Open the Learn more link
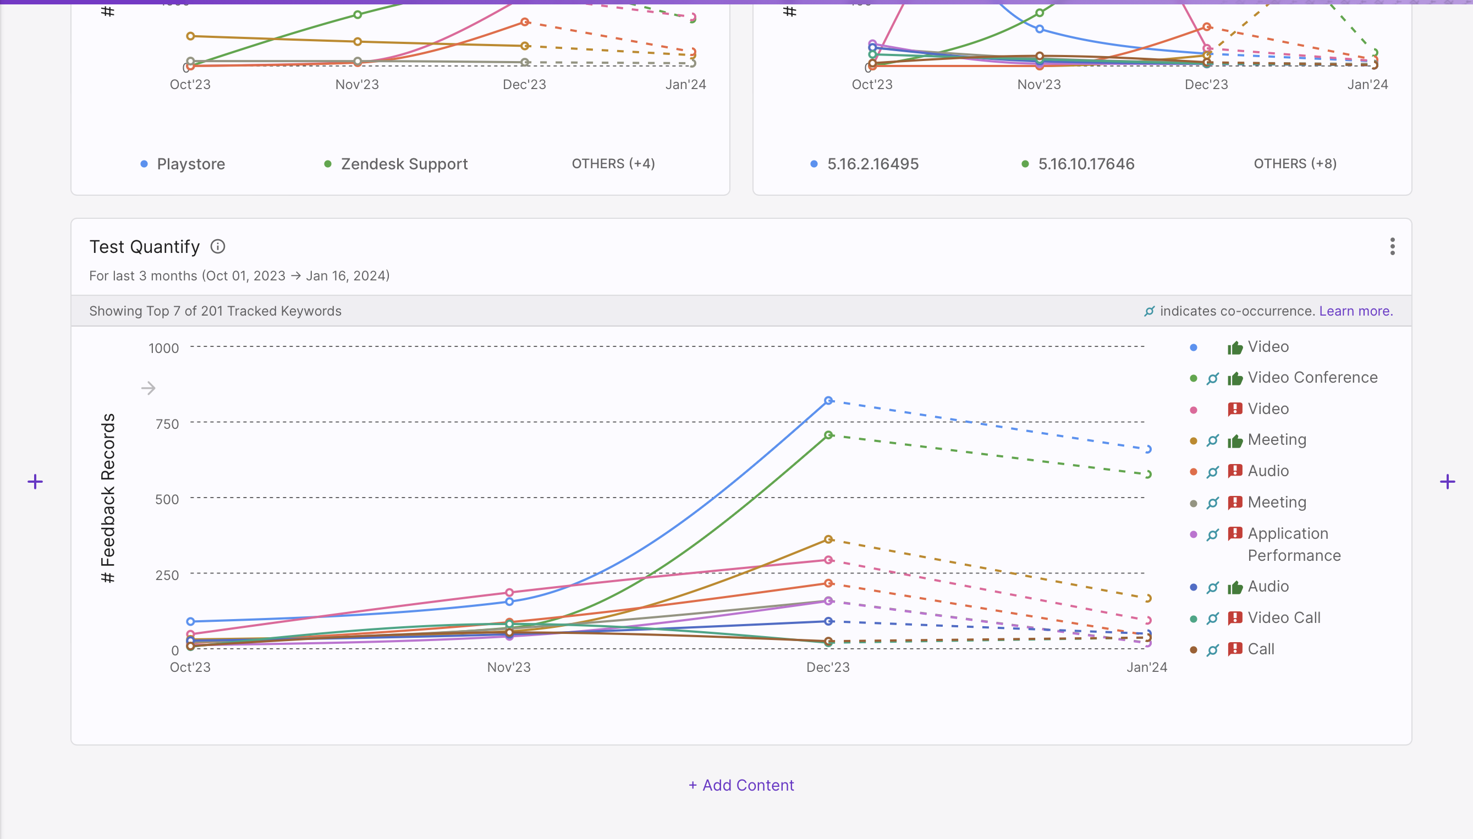The image size is (1473, 839). click(1356, 311)
